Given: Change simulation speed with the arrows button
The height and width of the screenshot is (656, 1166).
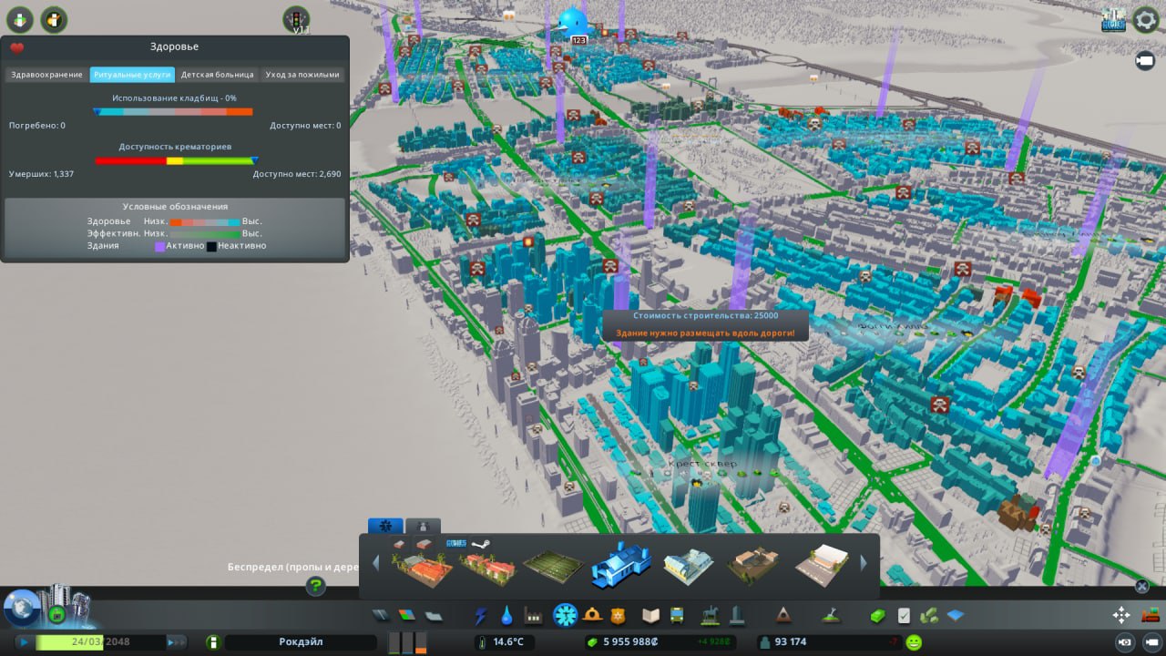Looking at the screenshot, I should [176, 642].
